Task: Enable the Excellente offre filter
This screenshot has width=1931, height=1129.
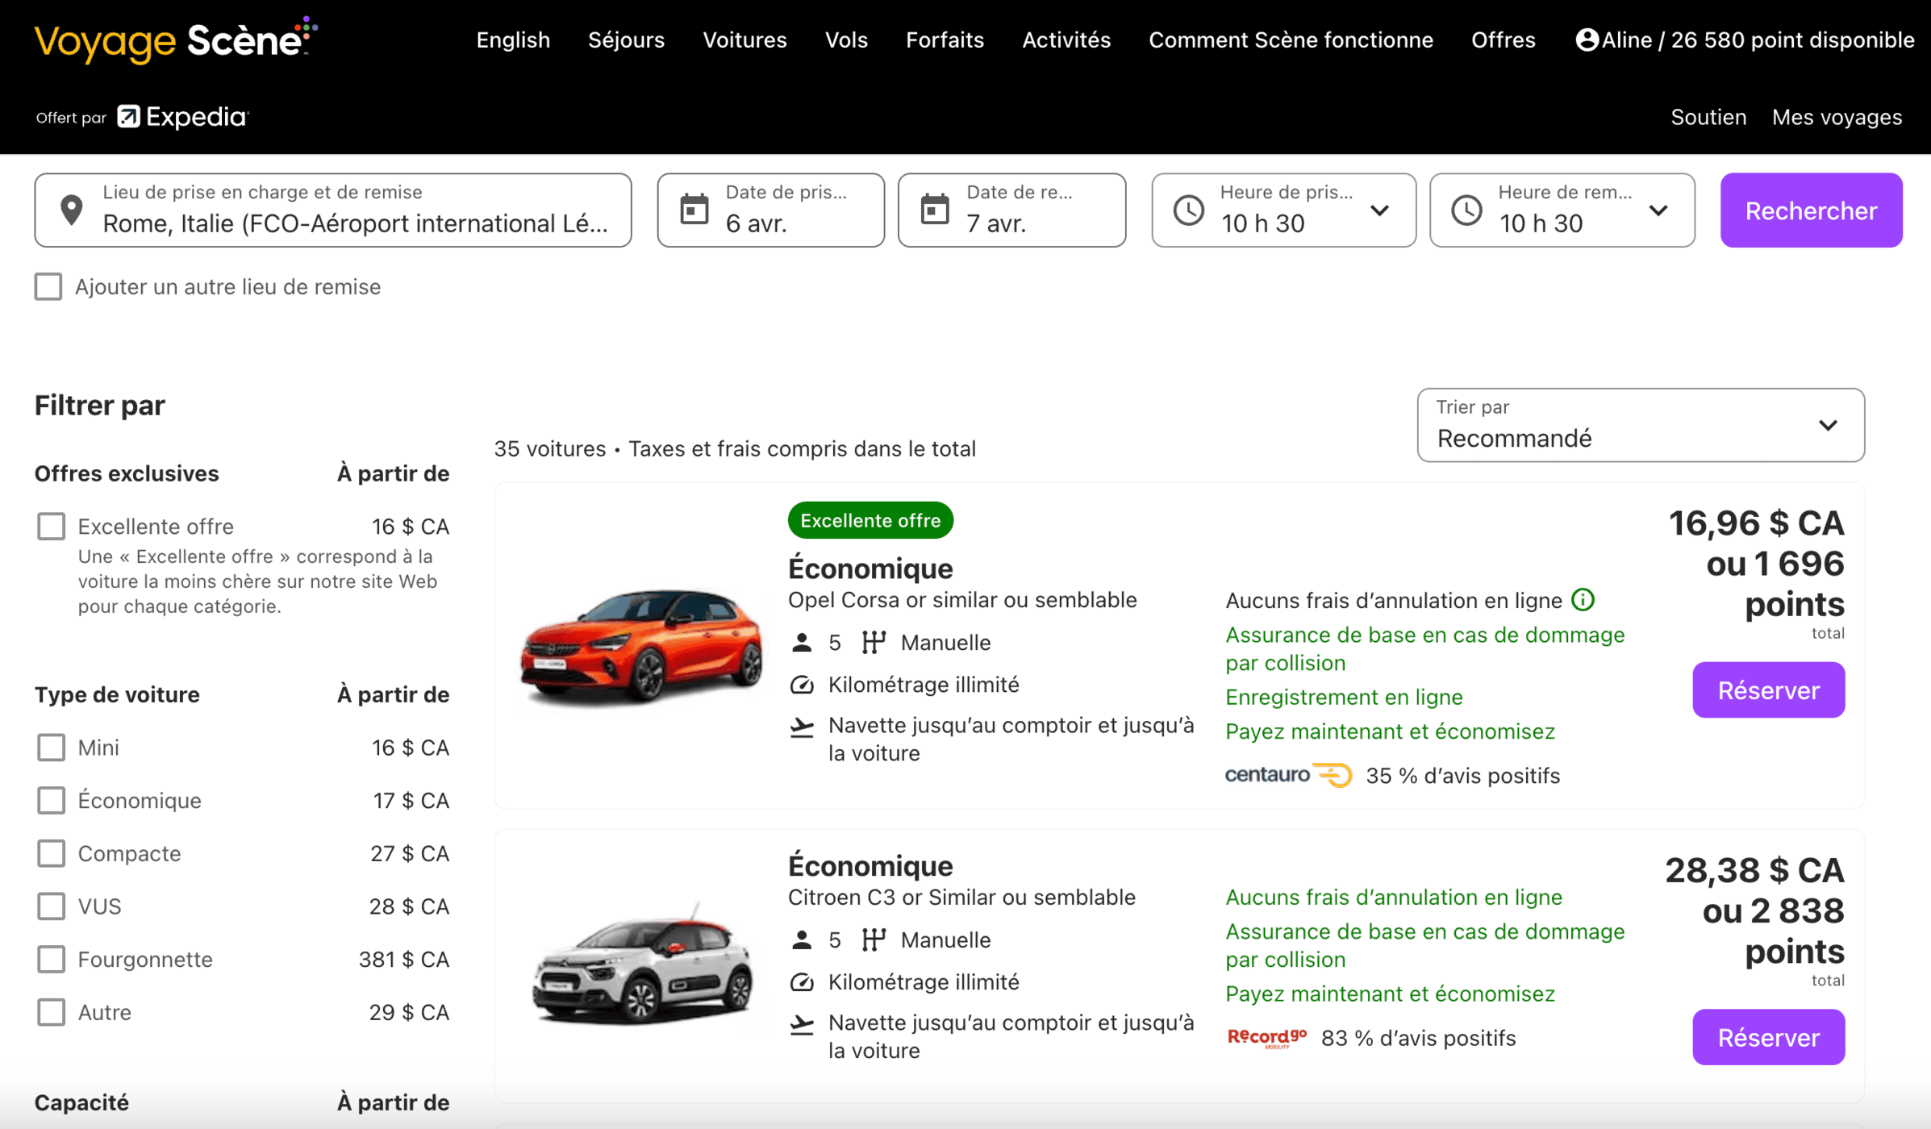Action: 51,527
